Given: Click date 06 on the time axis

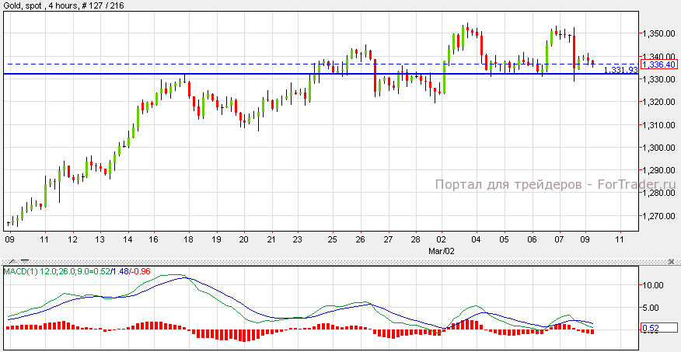Looking at the screenshot, I should 532,239.
